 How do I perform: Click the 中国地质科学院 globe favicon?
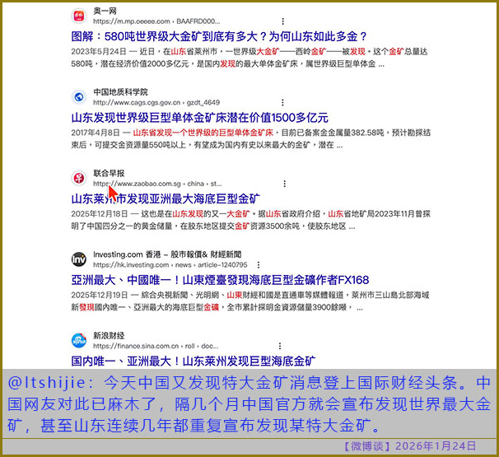pos(78,97)
